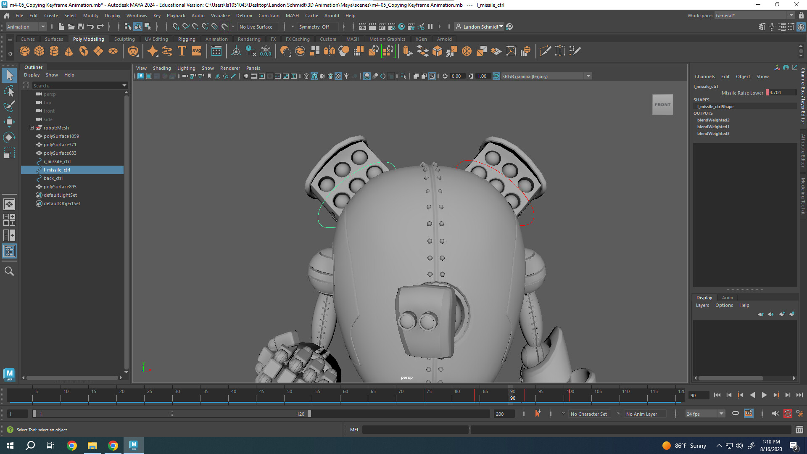Select the polygon Type tool on the shelf

pyautogui.click(x=182, y=51)
